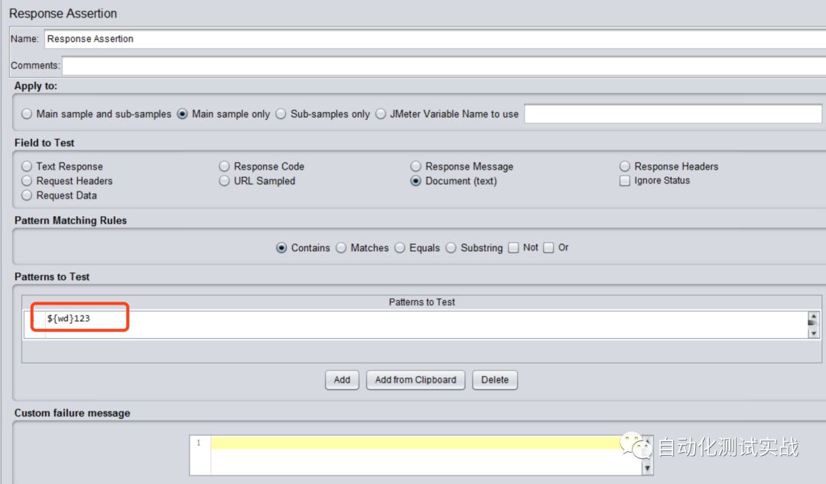Select Contains pattern matching rule
Screen dimensions: 826x484
[x=281, y=248]
